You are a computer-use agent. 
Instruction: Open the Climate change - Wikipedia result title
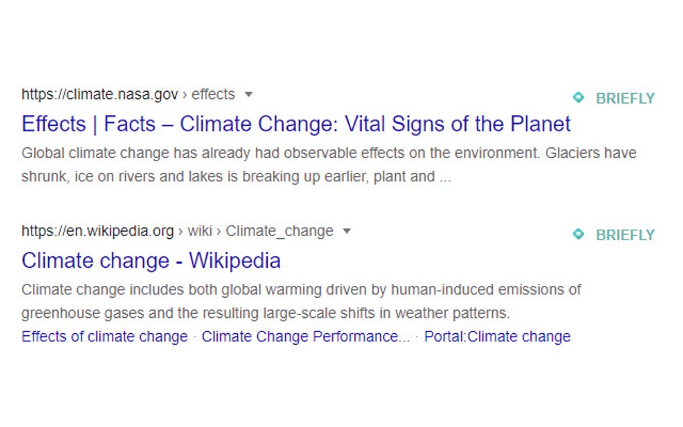(151, 260)
